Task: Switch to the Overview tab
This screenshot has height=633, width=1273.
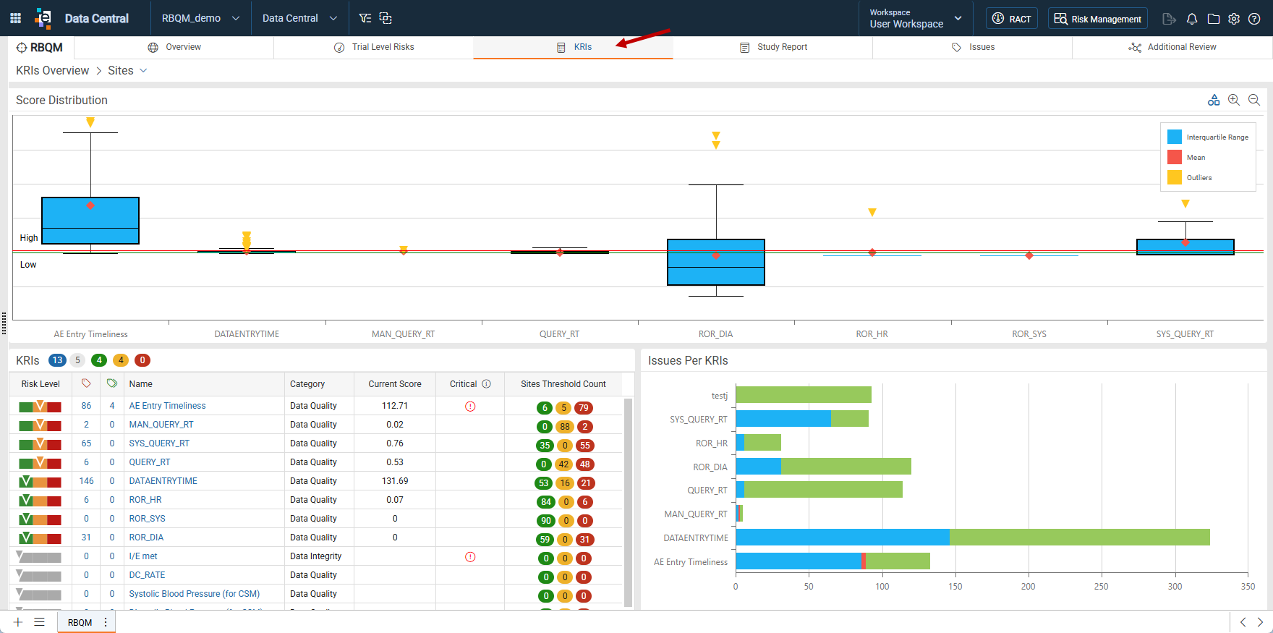Action: point(174,47)
